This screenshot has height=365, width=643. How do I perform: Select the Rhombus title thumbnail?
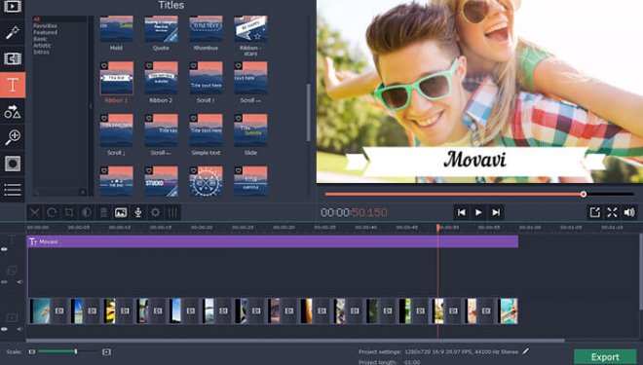[x=206, y=29]
